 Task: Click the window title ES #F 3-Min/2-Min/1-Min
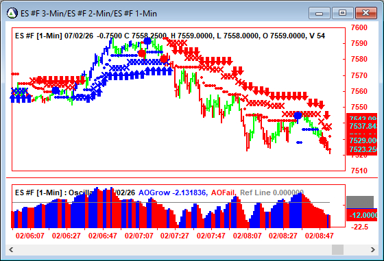[88, 14]
